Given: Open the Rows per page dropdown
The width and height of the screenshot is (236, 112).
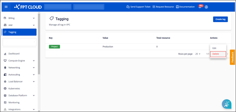Looking at the screenshot, I should point(198,54).
